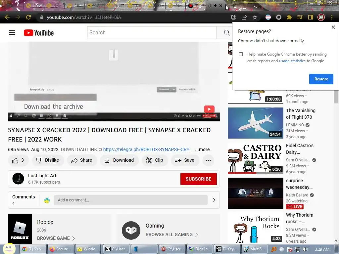Save the video to a playlist
Screen dimensions: 339x254
point(185,160)
